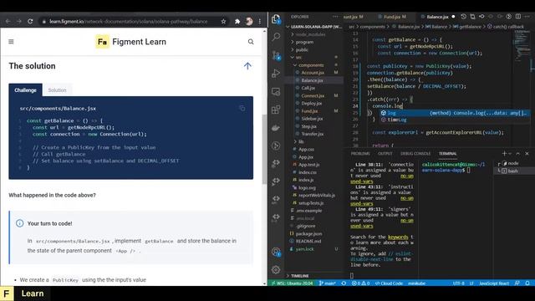
Task: Bookmark this page with the star icon
Action: point(223,21)
